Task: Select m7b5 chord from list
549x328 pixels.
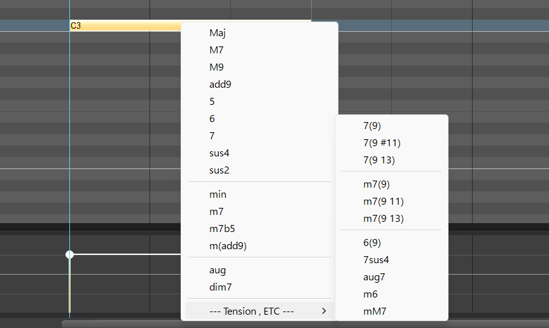Action: coord(222,229)
